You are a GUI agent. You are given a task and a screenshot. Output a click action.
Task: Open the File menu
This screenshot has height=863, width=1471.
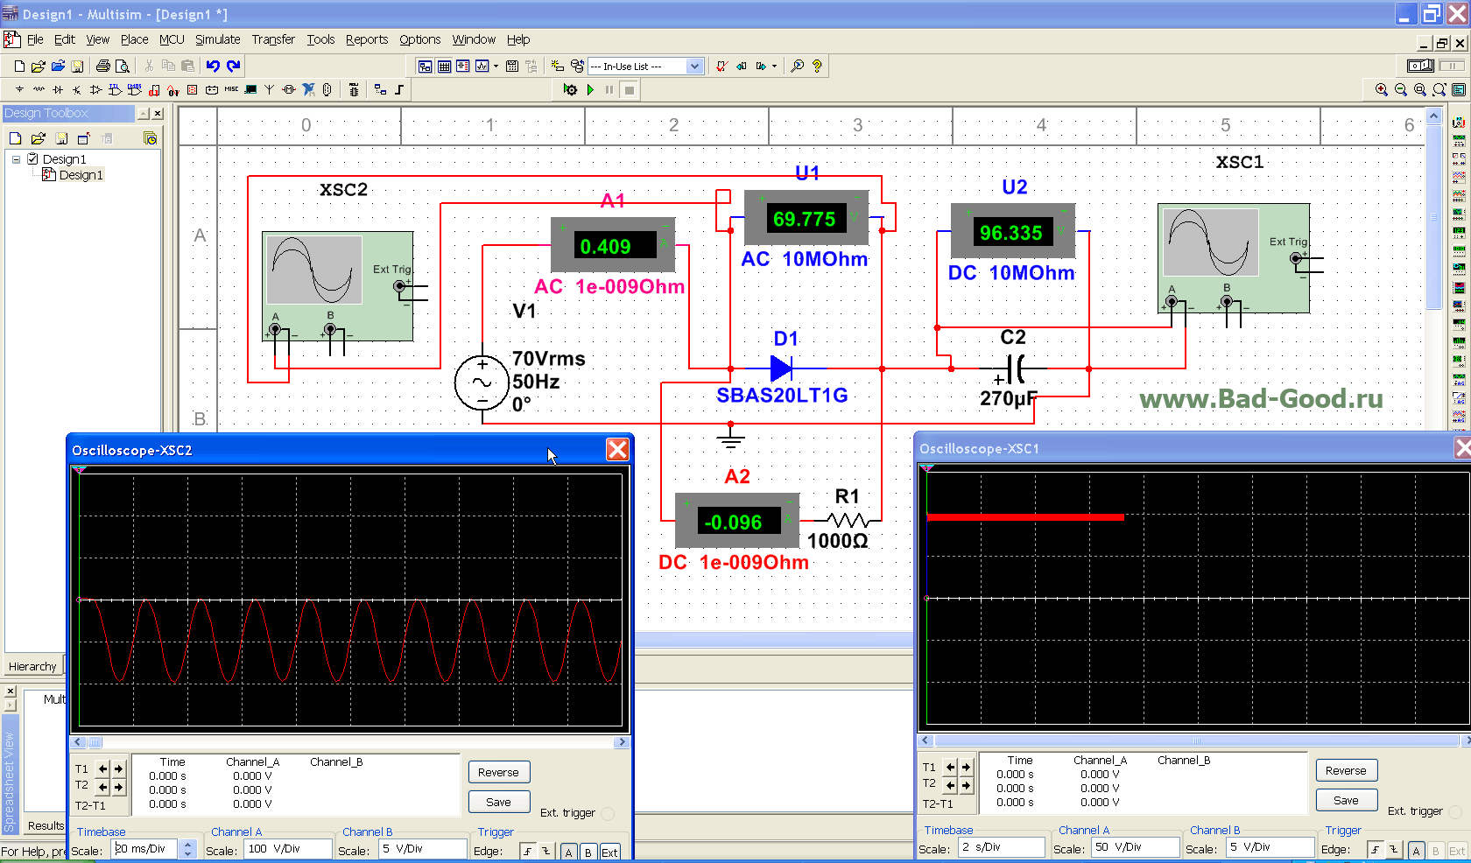(35, 39)
